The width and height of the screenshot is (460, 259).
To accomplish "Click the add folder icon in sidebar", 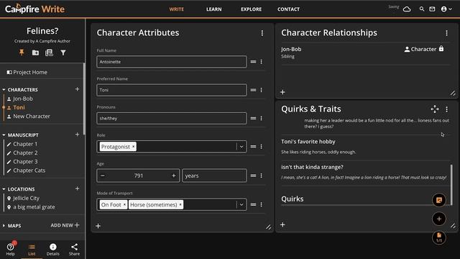I will (x=35, y=53).
